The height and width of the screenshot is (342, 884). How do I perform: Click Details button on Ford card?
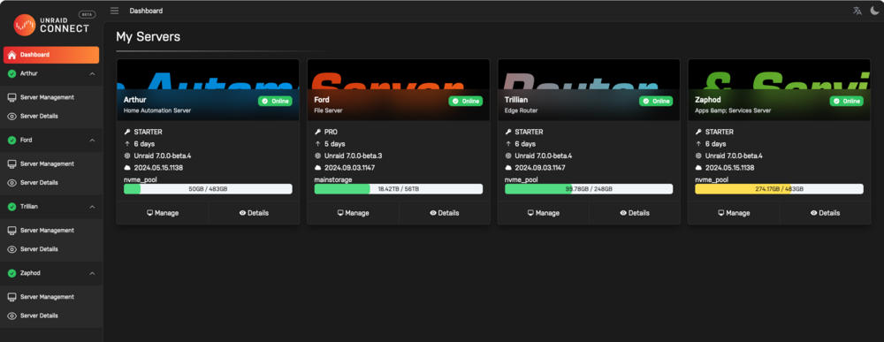(x=445, y=213)
